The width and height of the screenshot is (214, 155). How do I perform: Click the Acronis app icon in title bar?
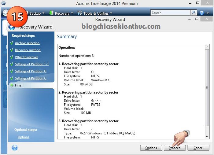pyautogui.click(x=3, y=3)
